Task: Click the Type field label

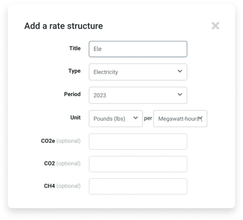Action: [74, 71]
